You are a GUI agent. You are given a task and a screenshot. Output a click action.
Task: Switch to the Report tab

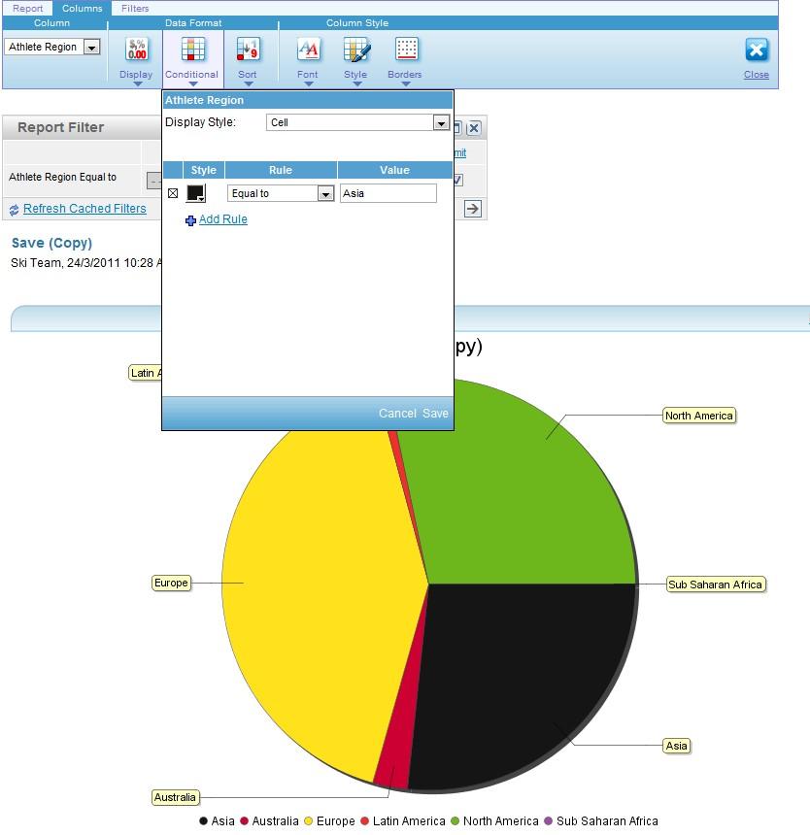(x=27, y=8)
